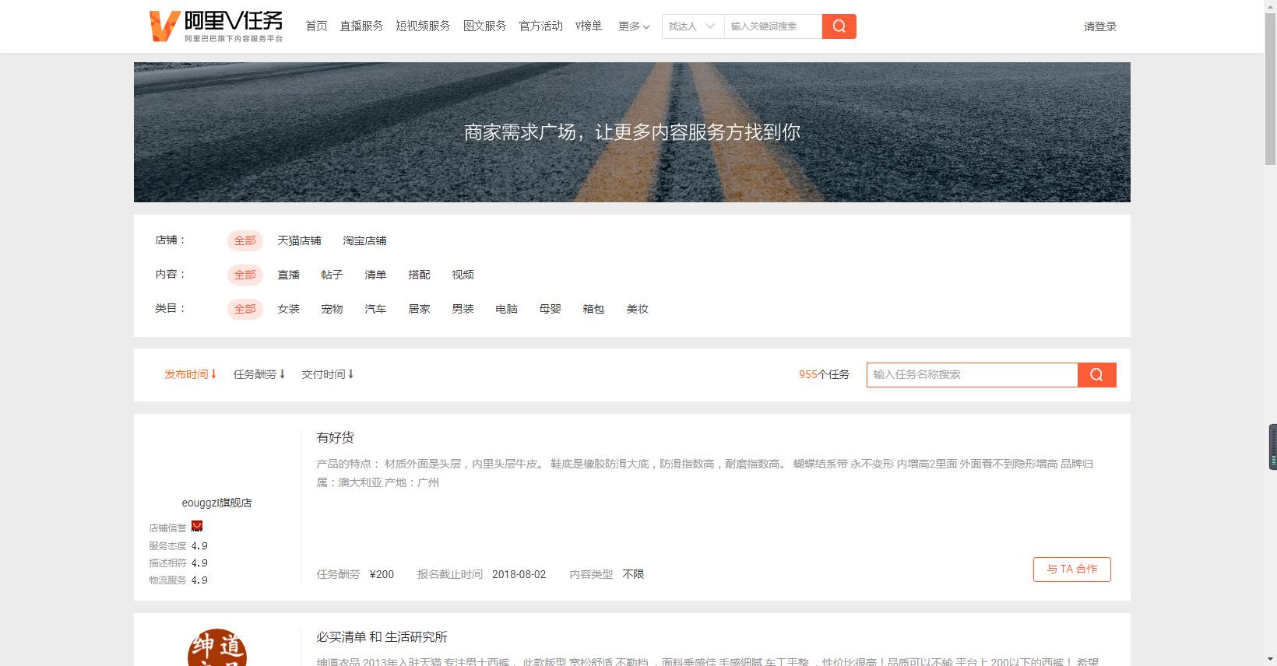Click the orange header search icon
1277x666 pixels.
coord(839,26)
